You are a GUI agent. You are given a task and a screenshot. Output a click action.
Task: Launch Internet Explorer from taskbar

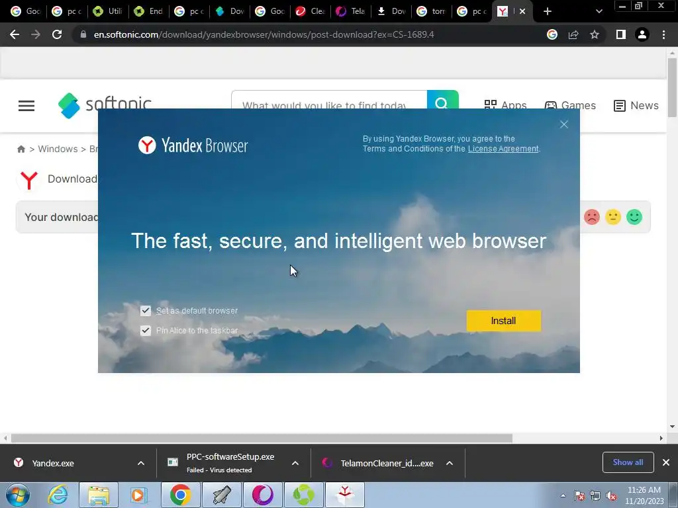[x=58, y=495]
